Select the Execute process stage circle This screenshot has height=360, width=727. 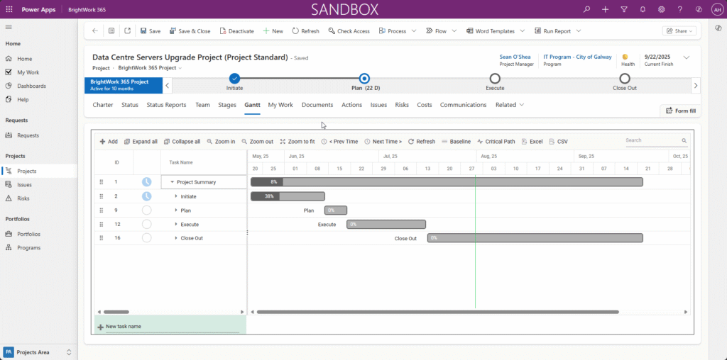[495, 78]
